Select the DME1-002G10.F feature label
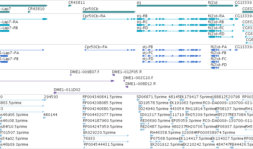This screenshot has height=149, width=253. [x=138, y=78]
